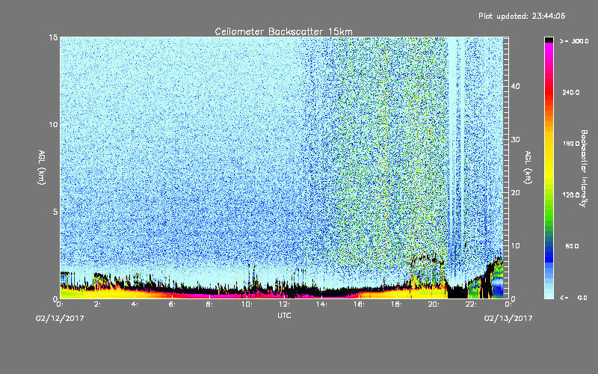The width and height of the screenshot is (598, 374).
Task: Select the "18:" hour tick label
Action: [x=396, y=304]
